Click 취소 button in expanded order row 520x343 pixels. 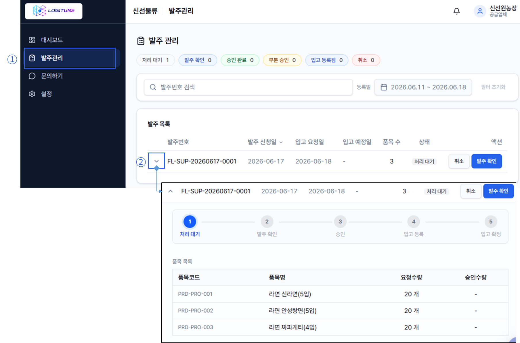click(471, 191)
